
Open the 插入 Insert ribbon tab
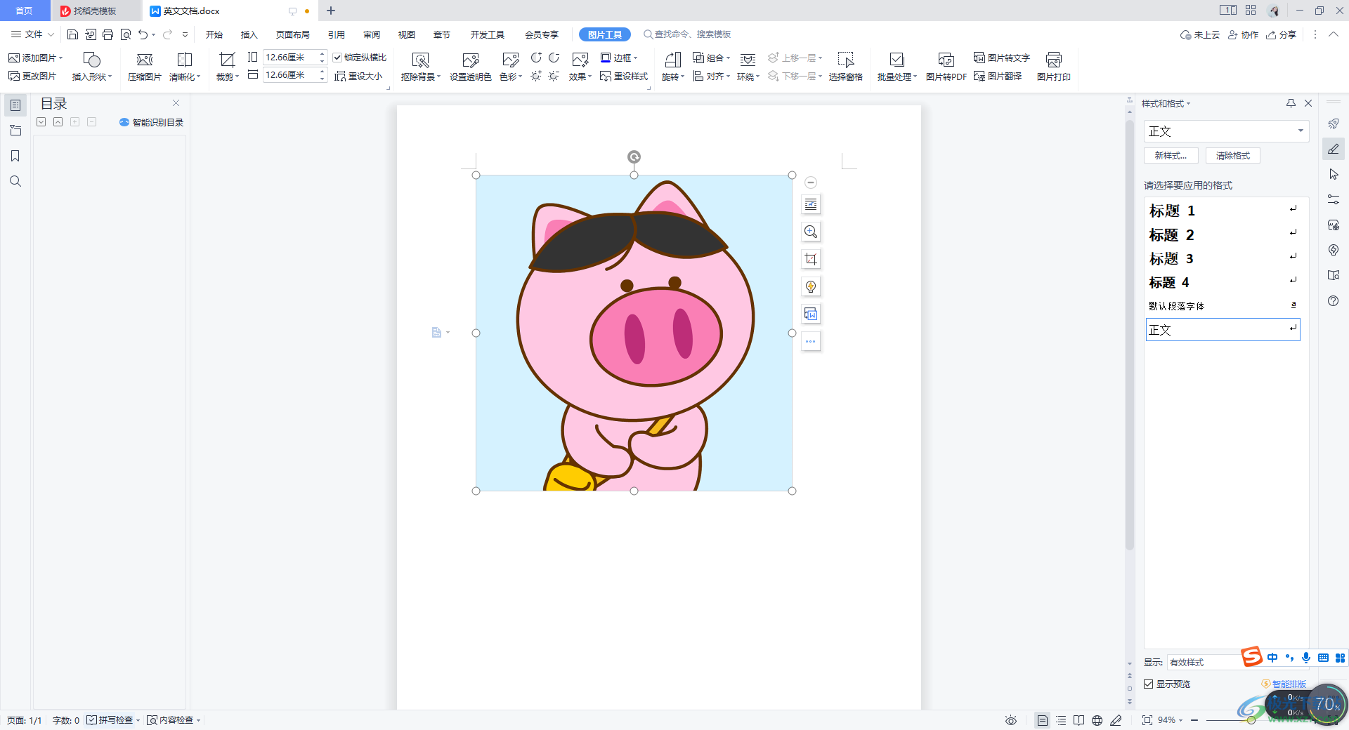249,34
